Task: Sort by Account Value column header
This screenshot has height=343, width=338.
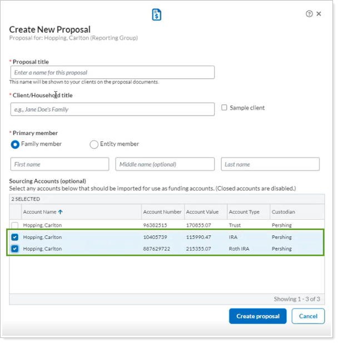Action: [x=203, y=212]
